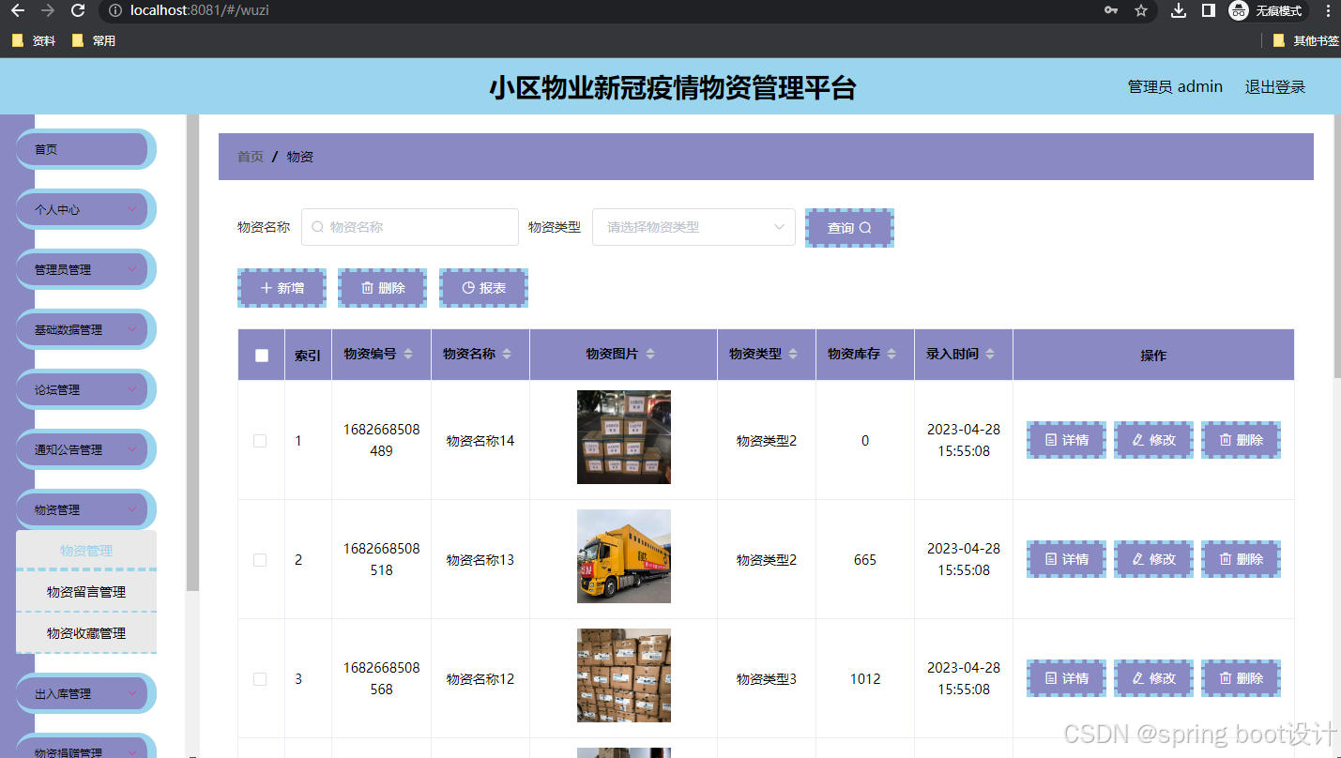Click 删除 for 物资名称13 row
This screenshot has height=758, width=1341.
click(x=1241, y=559)
